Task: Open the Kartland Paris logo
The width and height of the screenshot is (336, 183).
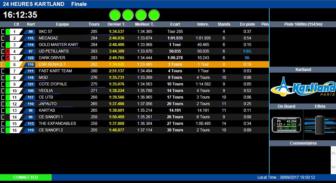Action: point(303,87)
